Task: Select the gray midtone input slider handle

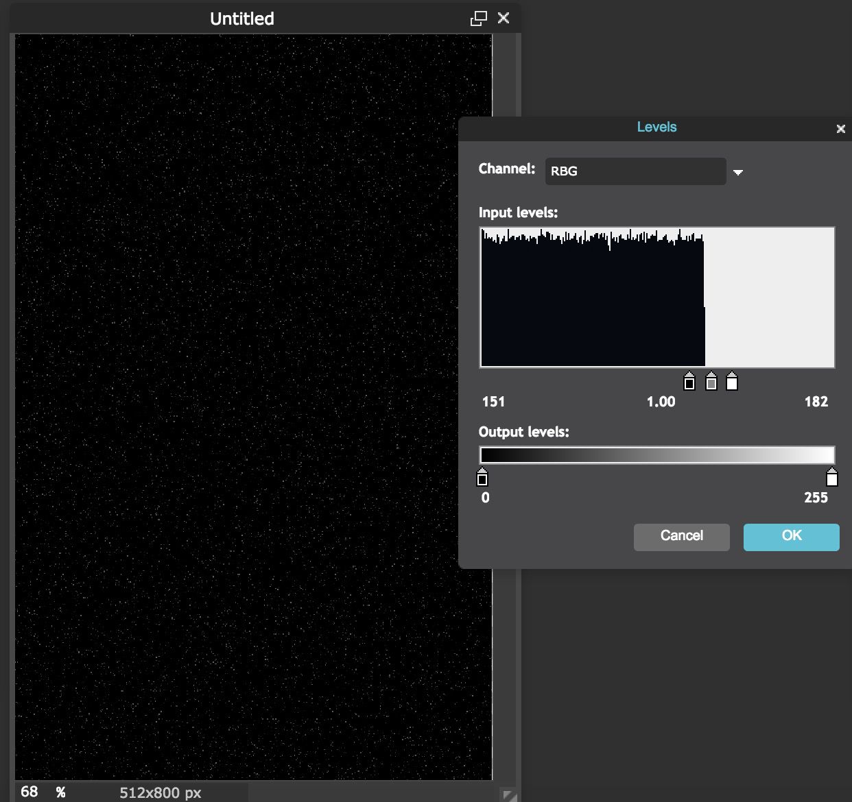Action: (x=711, y=381)
